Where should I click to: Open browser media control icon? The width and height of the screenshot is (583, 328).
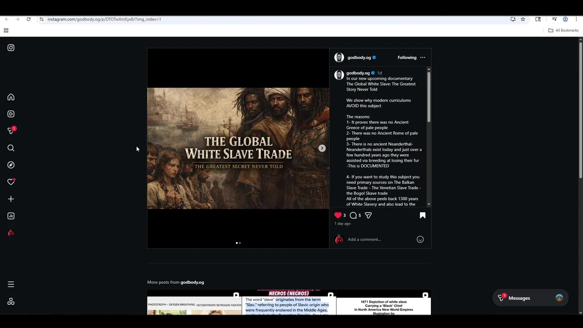point(554,19)
